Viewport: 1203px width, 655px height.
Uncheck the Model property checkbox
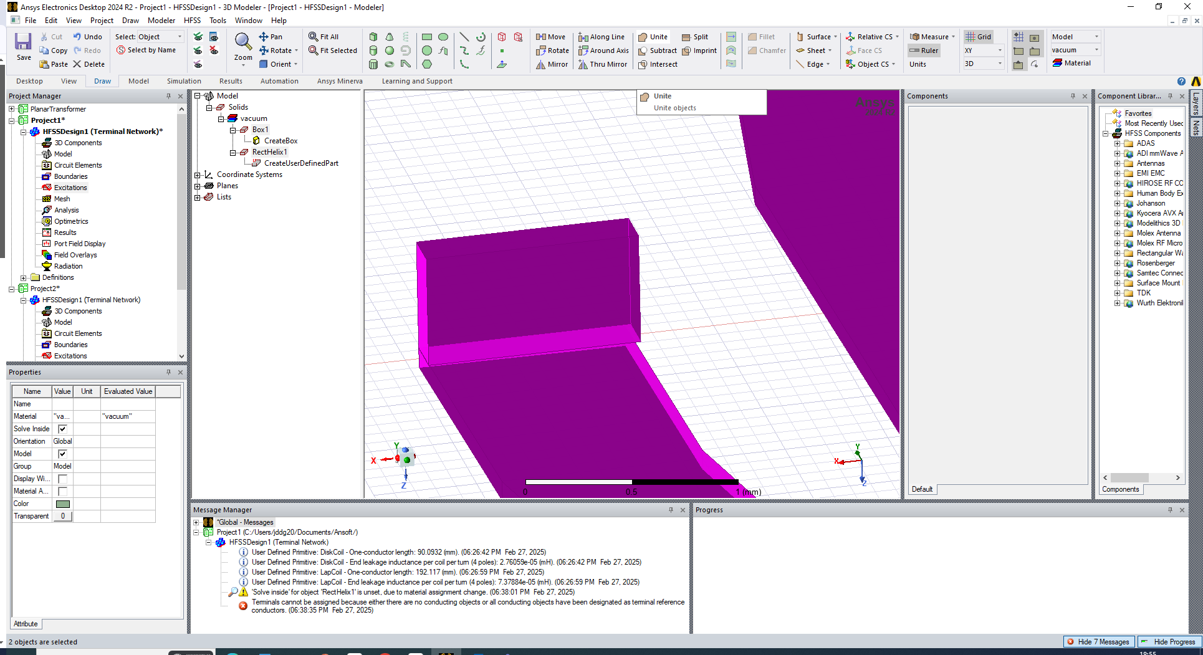coord(62,454)
